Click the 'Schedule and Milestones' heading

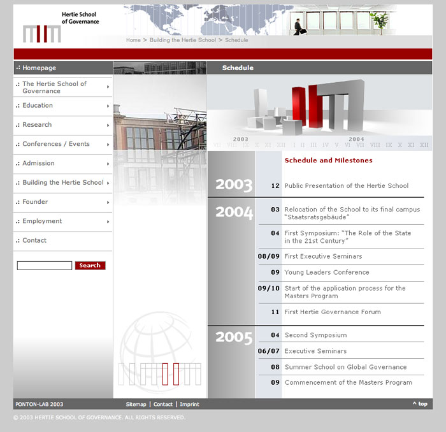point(329,161)
